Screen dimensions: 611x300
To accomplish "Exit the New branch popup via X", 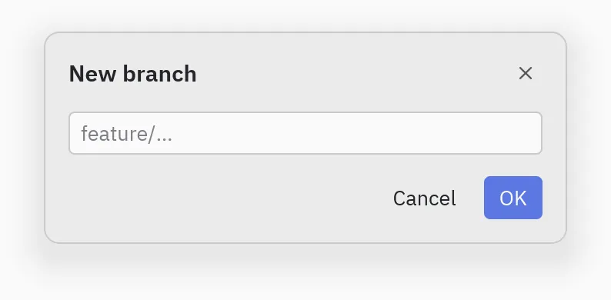I will click(x=526, y=73).
